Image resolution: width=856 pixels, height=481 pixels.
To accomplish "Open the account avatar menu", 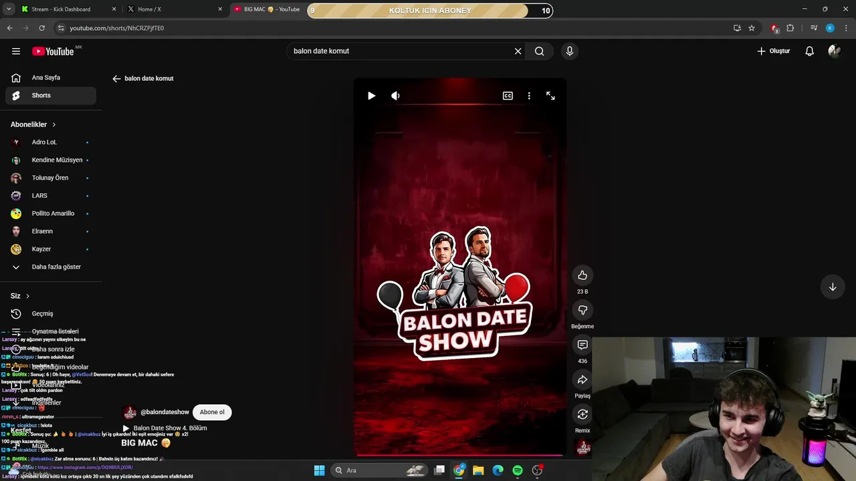I will tap(835, 51).
